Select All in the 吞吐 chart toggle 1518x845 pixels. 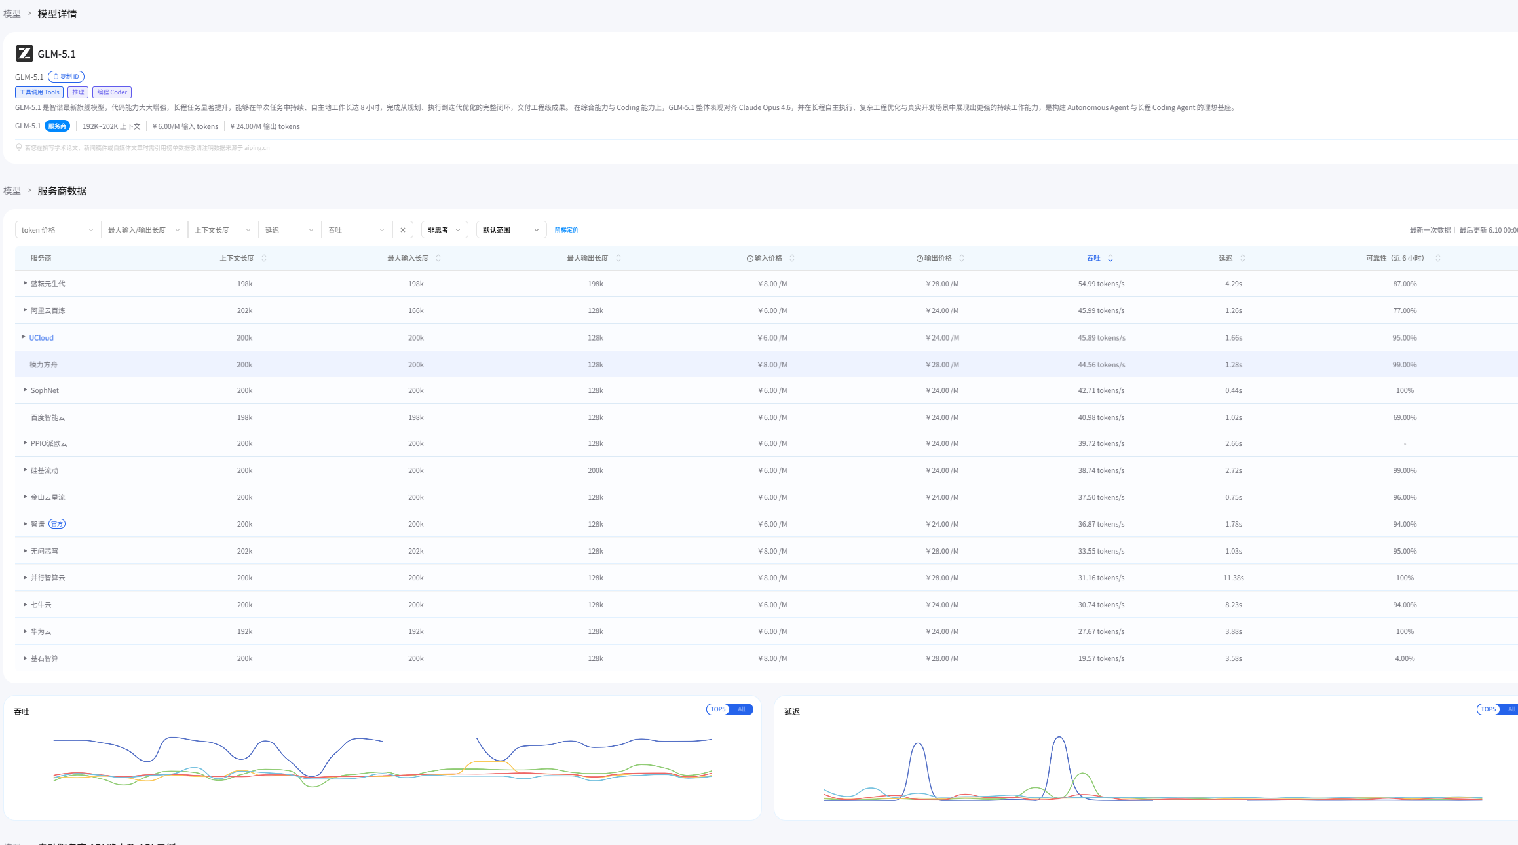742,709
